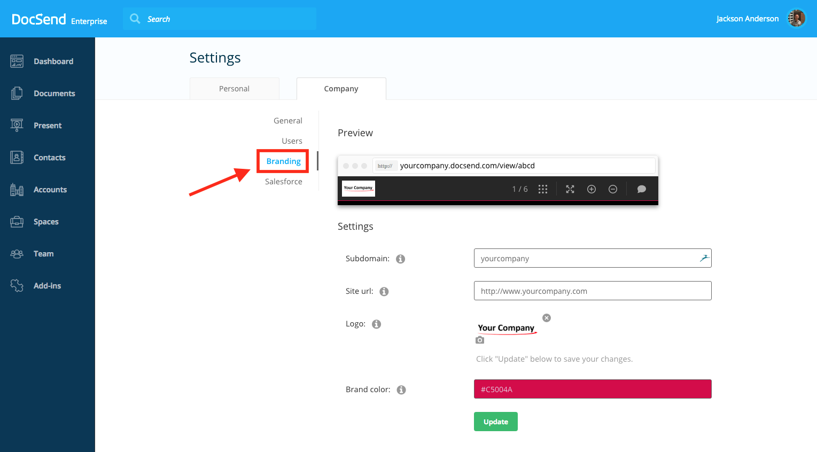The image size is (817, 452).
Task: Click the DocSend Enterprise logo
Action: click(59, 20)
